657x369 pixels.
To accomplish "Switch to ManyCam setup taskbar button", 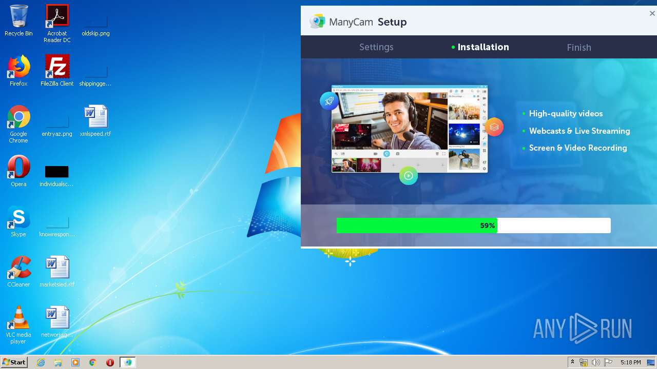I will coord(128,362).
